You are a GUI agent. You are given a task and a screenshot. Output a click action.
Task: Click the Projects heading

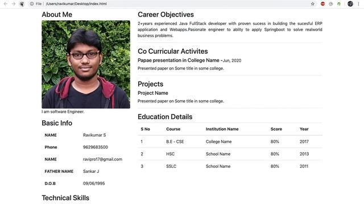click(x=150, y=84)
